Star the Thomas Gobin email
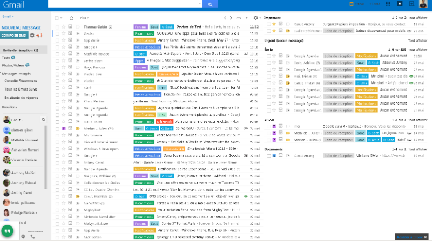Screen dimensions: 432x241 tap(64, 26)
